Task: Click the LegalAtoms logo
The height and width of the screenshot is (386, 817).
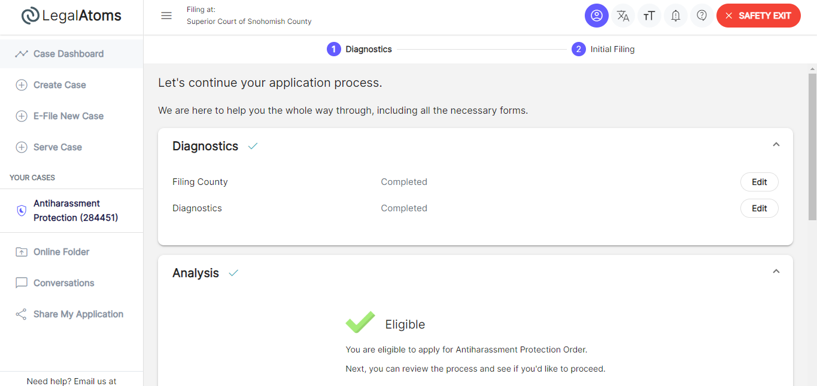Action: point(71,16)
